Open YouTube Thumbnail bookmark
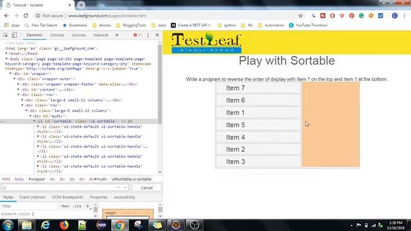This screenshot has height=231, width=411. click(308, 25)
